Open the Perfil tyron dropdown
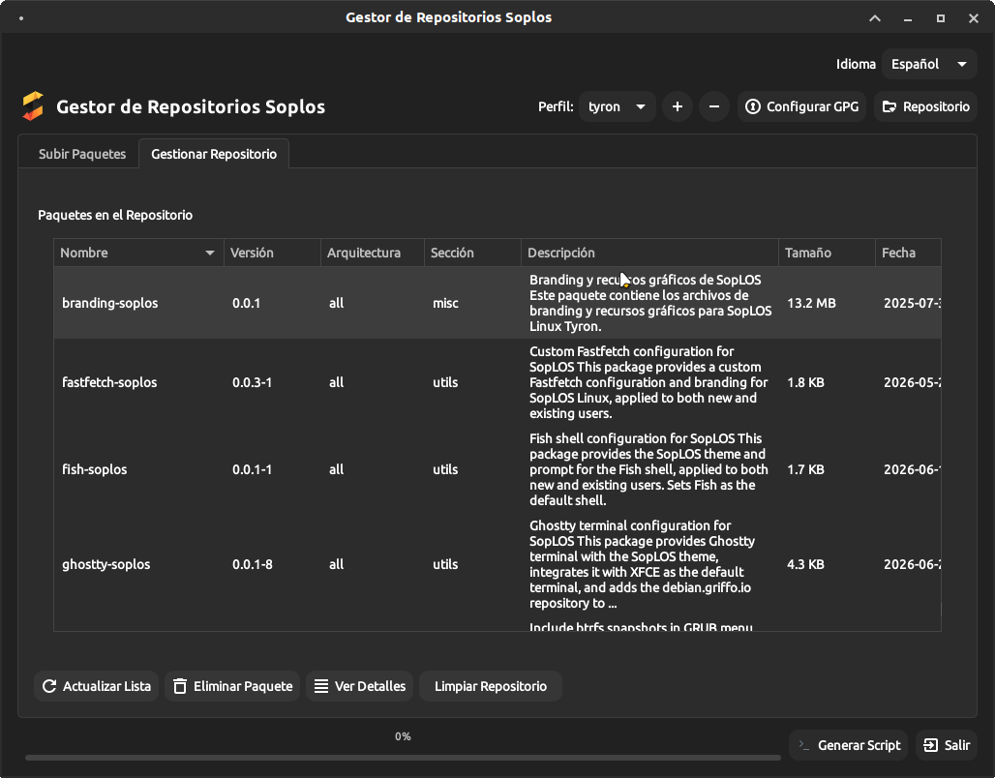This screenshot has width=995, height=778. (617, 106)
